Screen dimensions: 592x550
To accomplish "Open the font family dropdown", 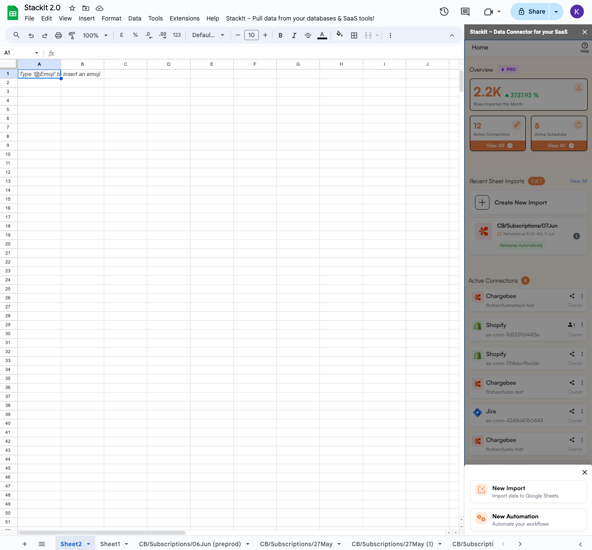I will tap(208, 35).
